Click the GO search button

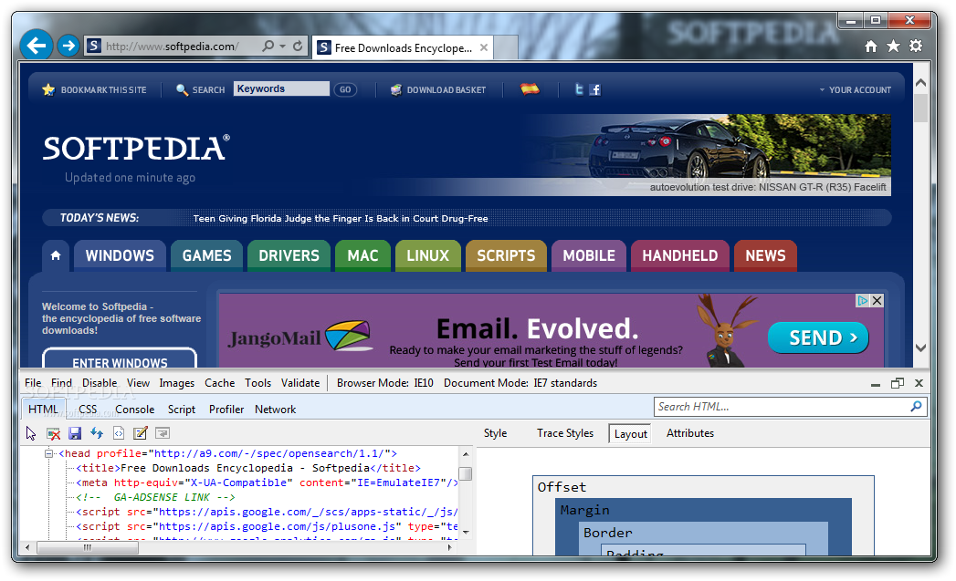(x=345, y=89)
